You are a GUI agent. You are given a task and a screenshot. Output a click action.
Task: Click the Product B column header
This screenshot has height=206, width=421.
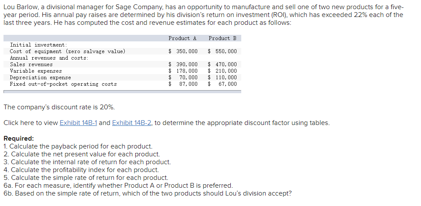tap(222, 38)
